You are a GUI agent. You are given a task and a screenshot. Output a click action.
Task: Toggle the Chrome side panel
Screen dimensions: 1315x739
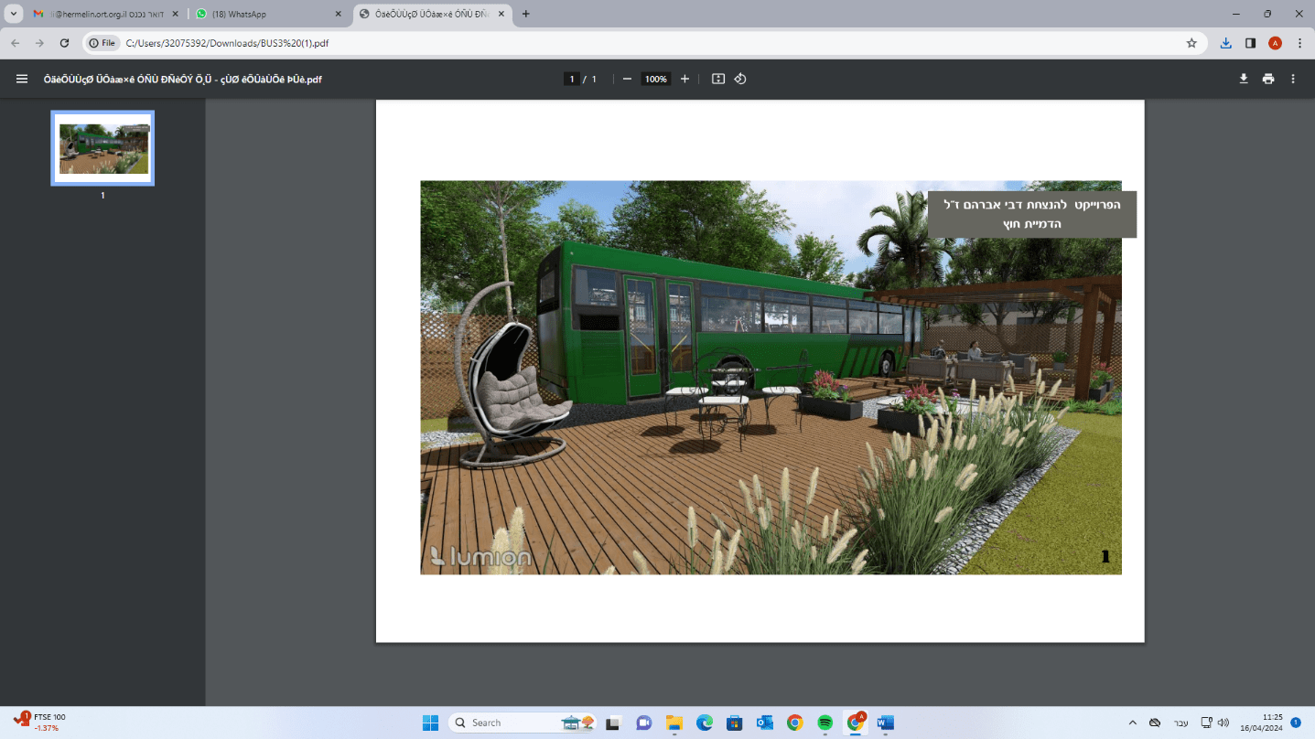tap(1251, 43)
